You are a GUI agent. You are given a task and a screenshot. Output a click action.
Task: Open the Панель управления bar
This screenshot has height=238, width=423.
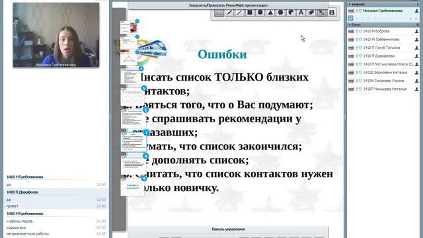point(228,229)
